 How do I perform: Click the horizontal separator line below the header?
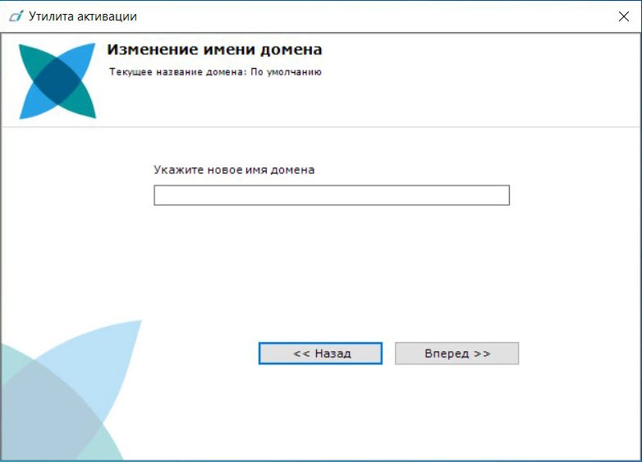(369, 127)
